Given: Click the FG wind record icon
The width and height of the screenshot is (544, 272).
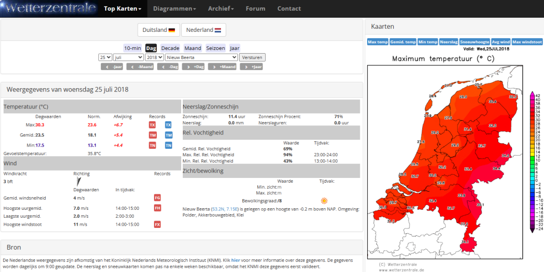Looking at the screenshot, I should pos(157,198).
